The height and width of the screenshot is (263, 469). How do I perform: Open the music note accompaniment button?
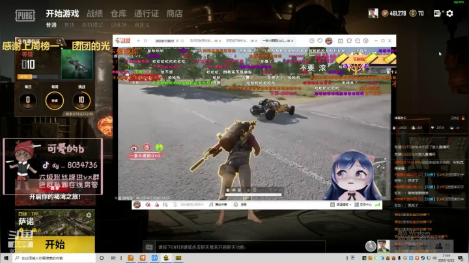tap(218, 204)
